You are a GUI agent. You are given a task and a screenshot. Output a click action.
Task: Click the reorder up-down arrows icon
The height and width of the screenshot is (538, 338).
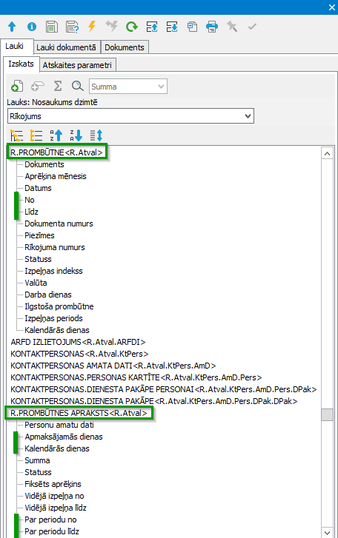96,135
